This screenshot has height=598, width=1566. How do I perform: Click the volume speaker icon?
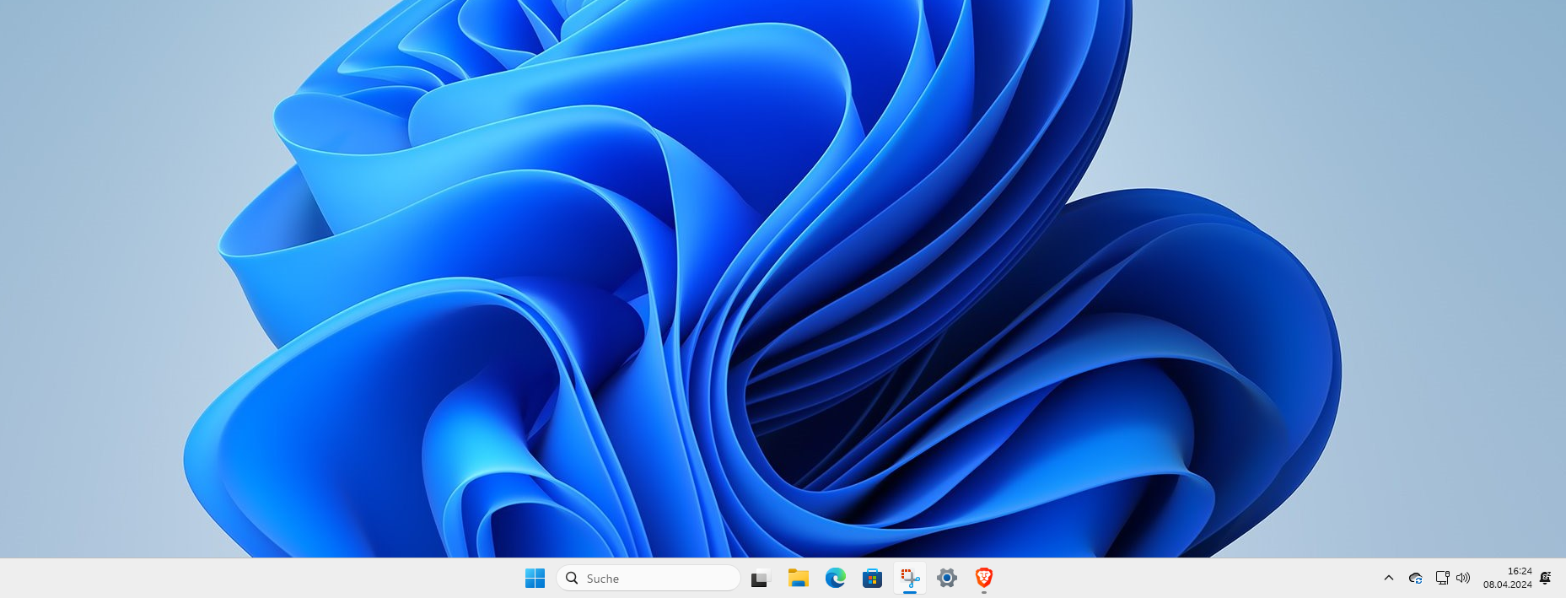tap(1463, 578)
